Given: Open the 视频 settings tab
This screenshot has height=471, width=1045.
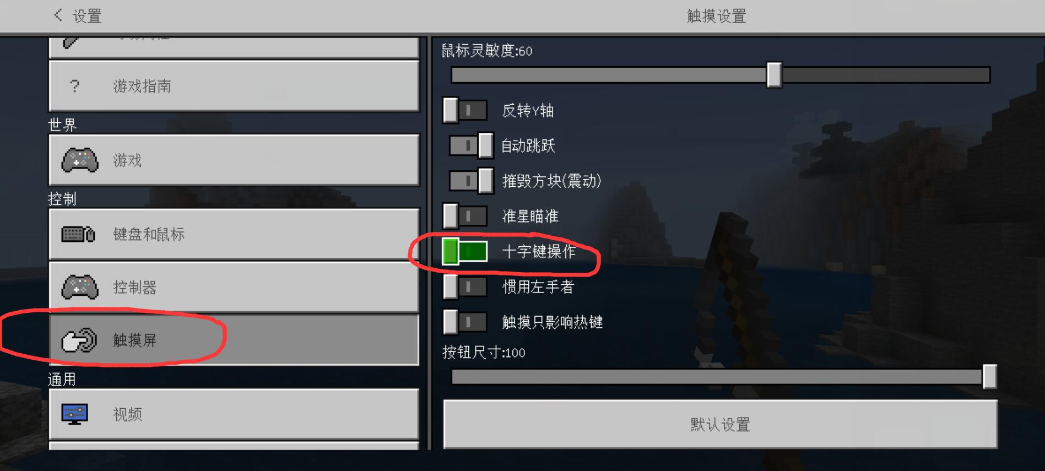Looking at the screenshot, I should point(234,414).
